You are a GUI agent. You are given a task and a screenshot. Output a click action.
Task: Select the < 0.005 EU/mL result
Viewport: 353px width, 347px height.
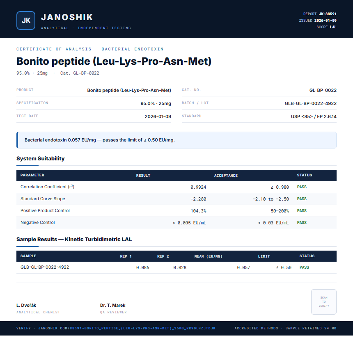[189, 223]
